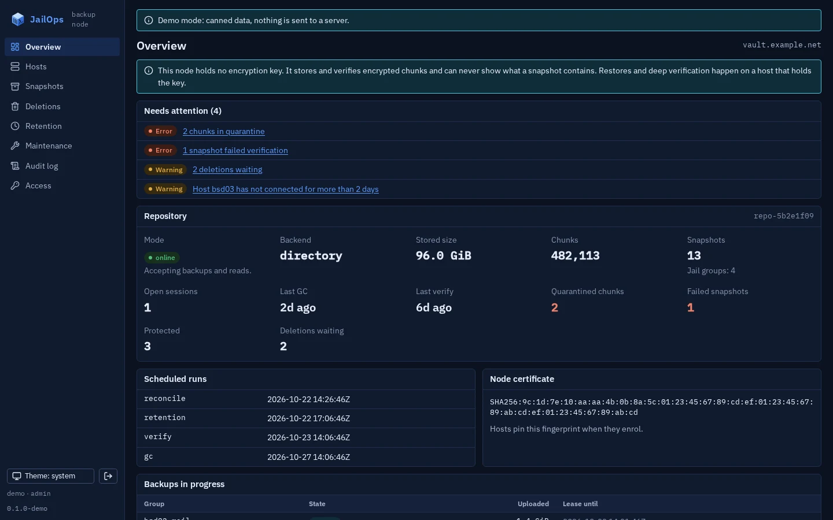The height and width of the screenshot is (520, 833).
Task: Click the 'State' column header
Action: coord(317,504)
